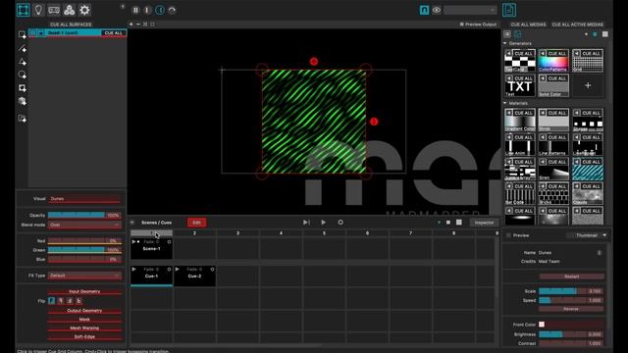
Task: Open the settings gear in top toolbar
Action: 84,10
